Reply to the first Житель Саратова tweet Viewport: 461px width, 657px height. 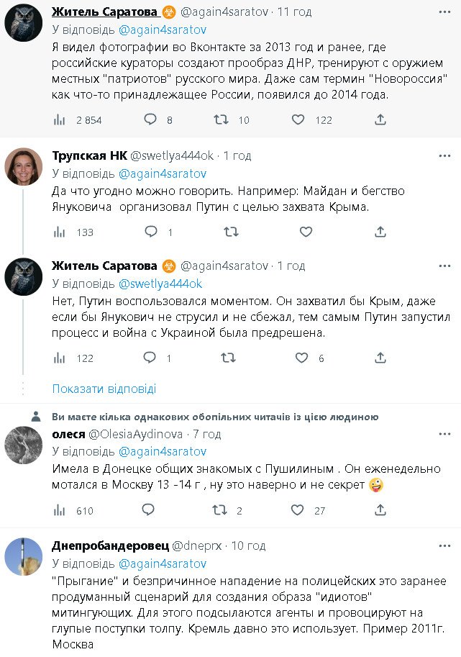click(x=150, y=119)
